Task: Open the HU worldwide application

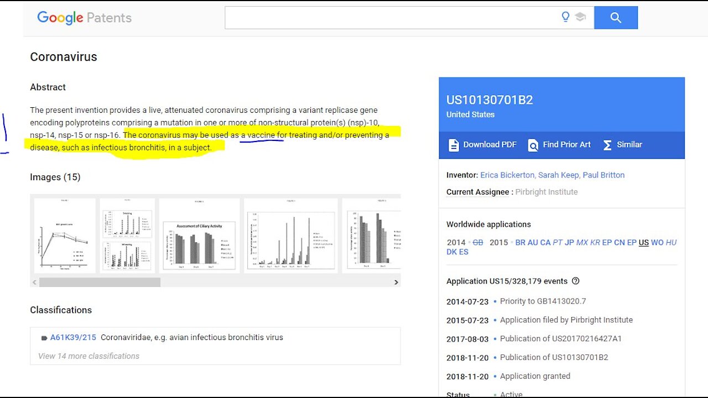Action: click(671, 243)
